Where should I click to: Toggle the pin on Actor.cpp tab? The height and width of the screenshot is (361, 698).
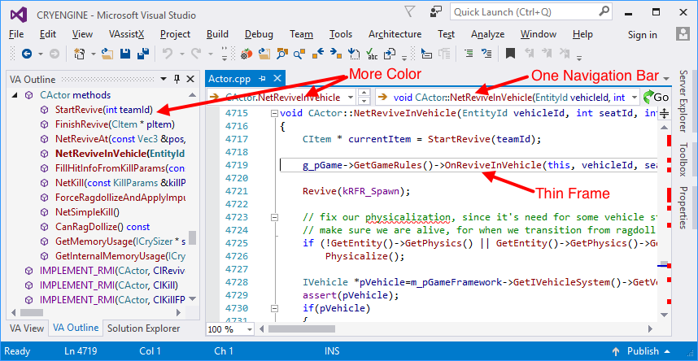[x=262, y=79]
